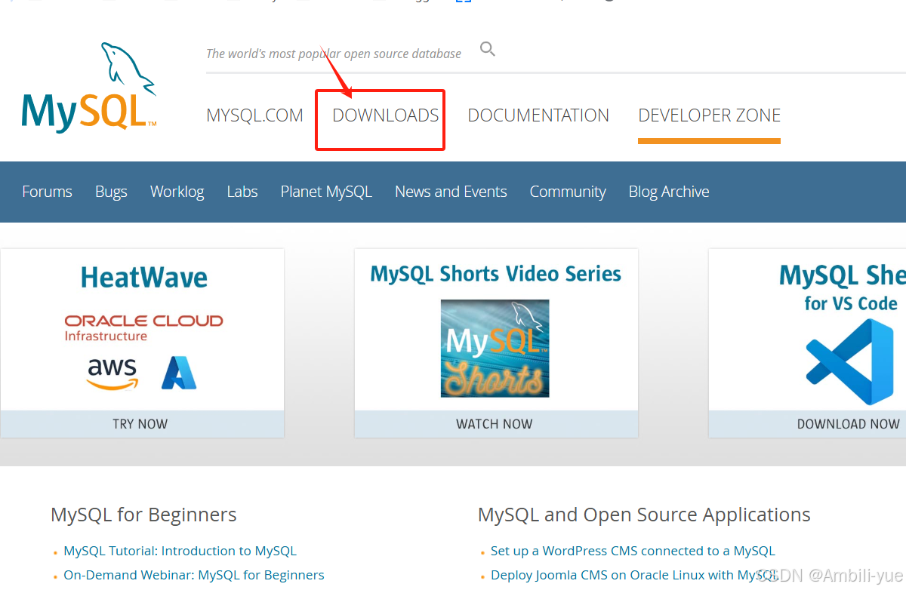Go to Bugs in navigation bar
The width and height of the screenshot is (906, 590).
111,192
